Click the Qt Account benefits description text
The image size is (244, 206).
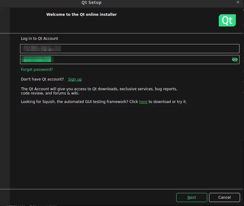point(99,91)
